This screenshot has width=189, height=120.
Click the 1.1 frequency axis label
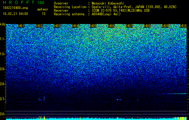click(2, 39)
